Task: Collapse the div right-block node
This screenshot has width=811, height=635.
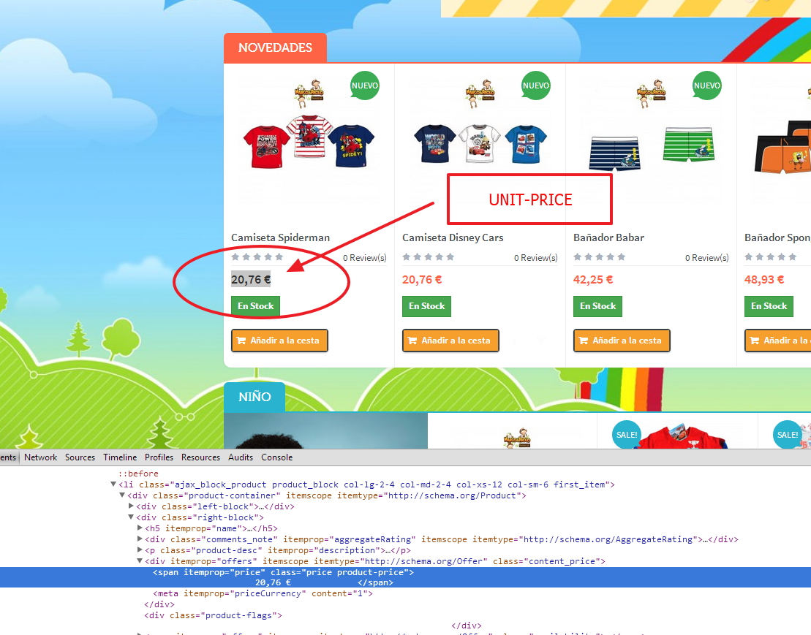Action: pyautogui.click(x=131, y=517)
